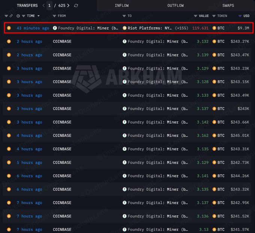Click the $9.3M USD amount
This screenshot has width=255, height=233.
click(243, 28)
